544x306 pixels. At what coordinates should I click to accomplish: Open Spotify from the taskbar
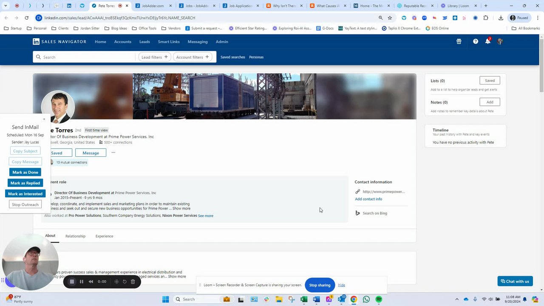(x=379, y=299)
